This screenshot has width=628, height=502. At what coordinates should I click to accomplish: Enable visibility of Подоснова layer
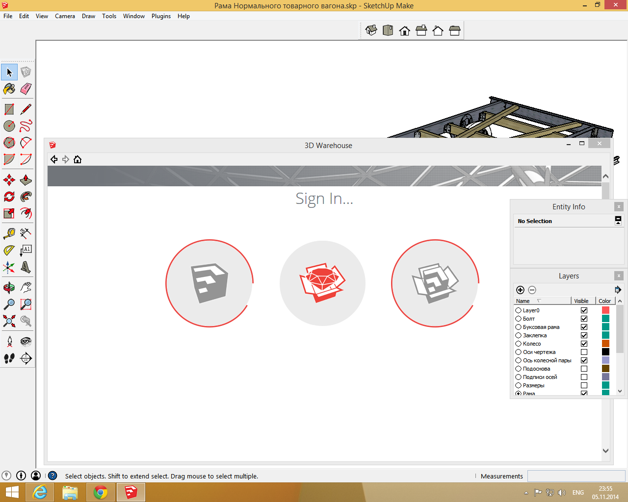click(584, 369)
